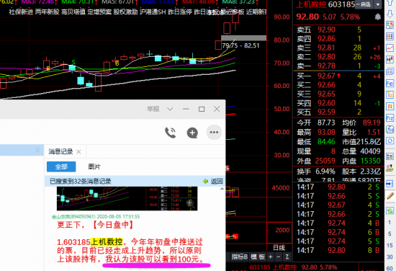Viewport: 396px width, 271px height.
Task: Close the 消息记录 tab
Action: (x=78, y=152)
